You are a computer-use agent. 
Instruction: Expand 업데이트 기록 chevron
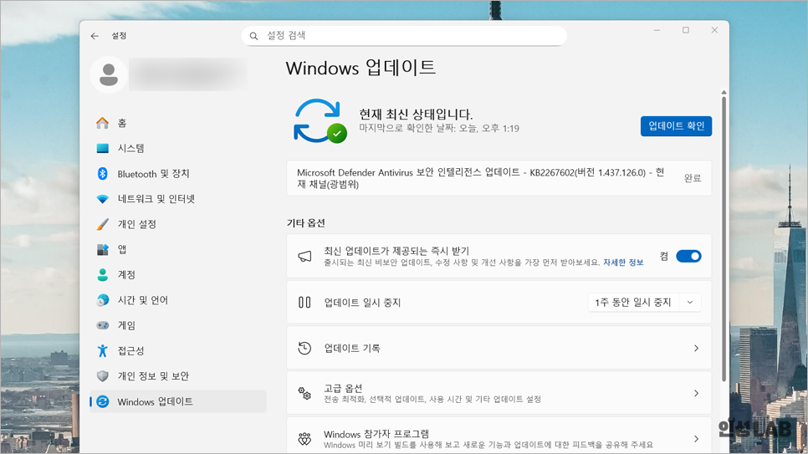tap(696, 349)
